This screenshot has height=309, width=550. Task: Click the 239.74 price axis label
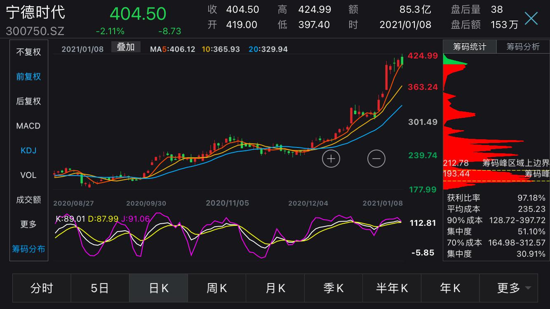coord(423,155)
